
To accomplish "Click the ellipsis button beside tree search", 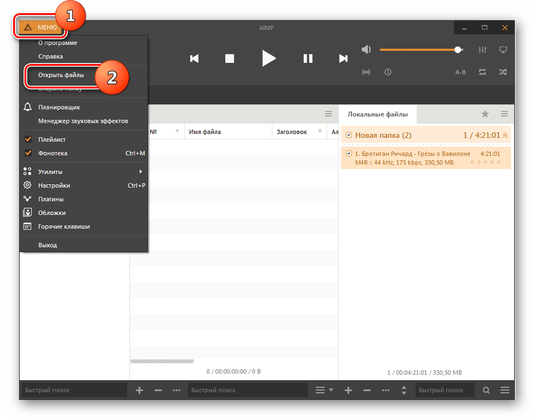I will click(x=177, y=390).
